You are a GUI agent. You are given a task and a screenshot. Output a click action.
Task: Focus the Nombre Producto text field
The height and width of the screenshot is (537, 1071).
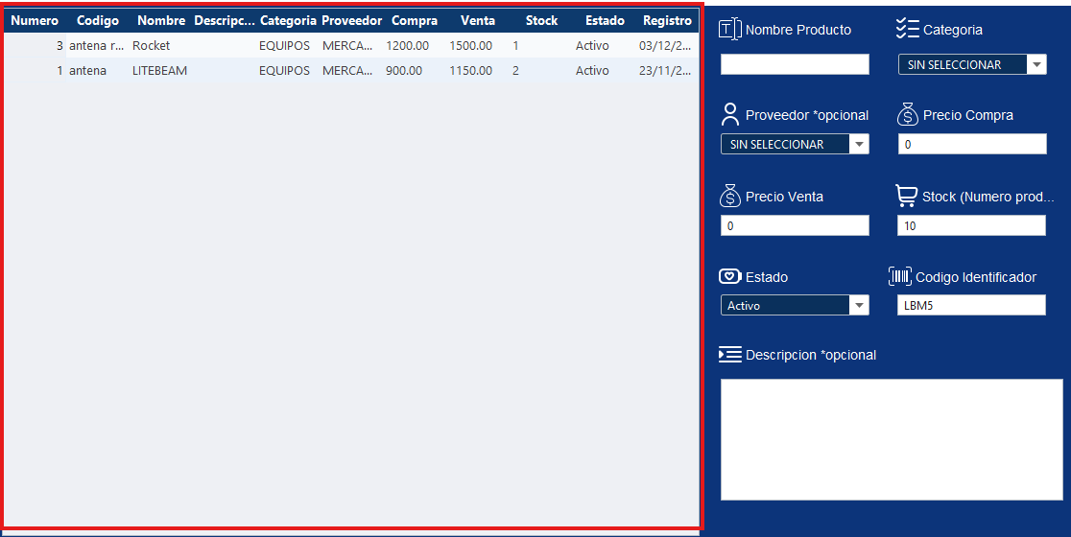pyautogui.click(x=795, y=64)
